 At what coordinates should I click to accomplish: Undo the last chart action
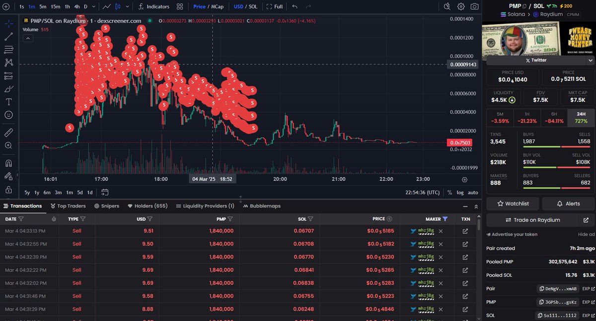(295, 6)
